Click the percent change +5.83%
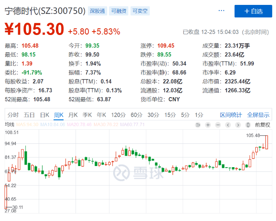The width and height of the screenshot is (276, 221). coord(106,32)
